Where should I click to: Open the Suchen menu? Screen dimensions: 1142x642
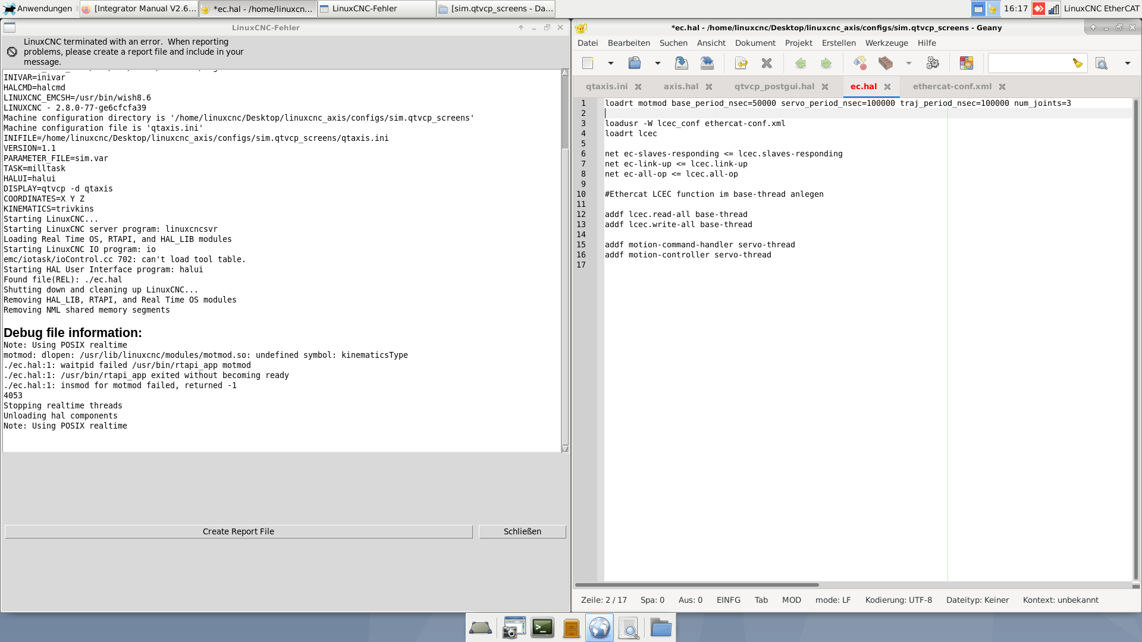pos(673,43)
